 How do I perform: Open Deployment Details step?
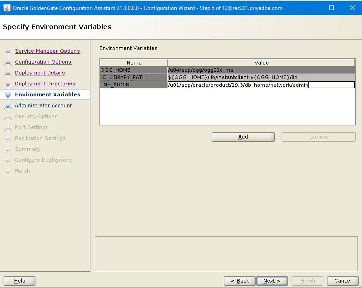click(x=40, y=73)
